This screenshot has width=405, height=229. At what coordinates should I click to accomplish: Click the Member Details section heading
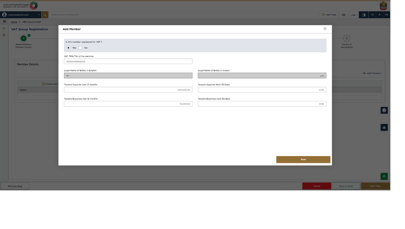click(28, 64)
